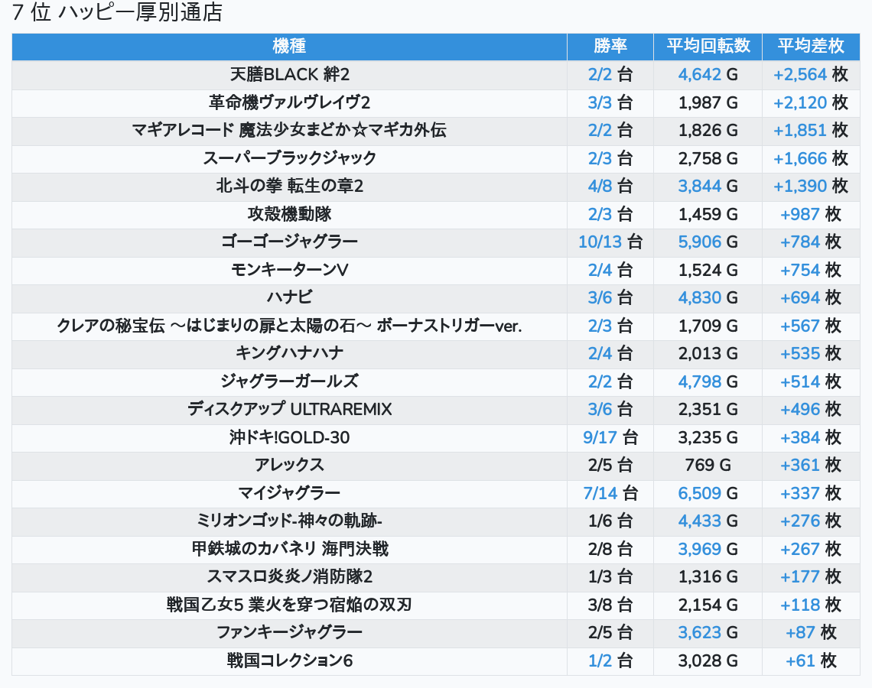Select 戦国コレクション6 row name
872x688 pixels.
coord(289,660)
